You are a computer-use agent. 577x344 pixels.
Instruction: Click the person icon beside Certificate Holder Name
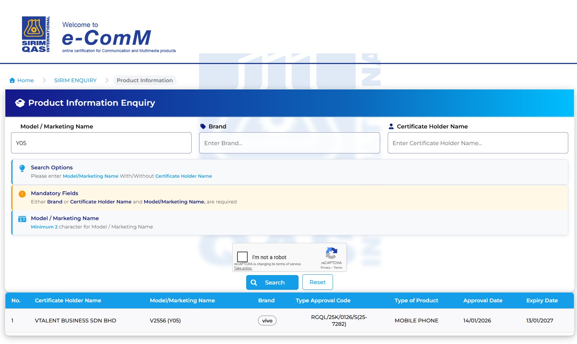point(391,127)
